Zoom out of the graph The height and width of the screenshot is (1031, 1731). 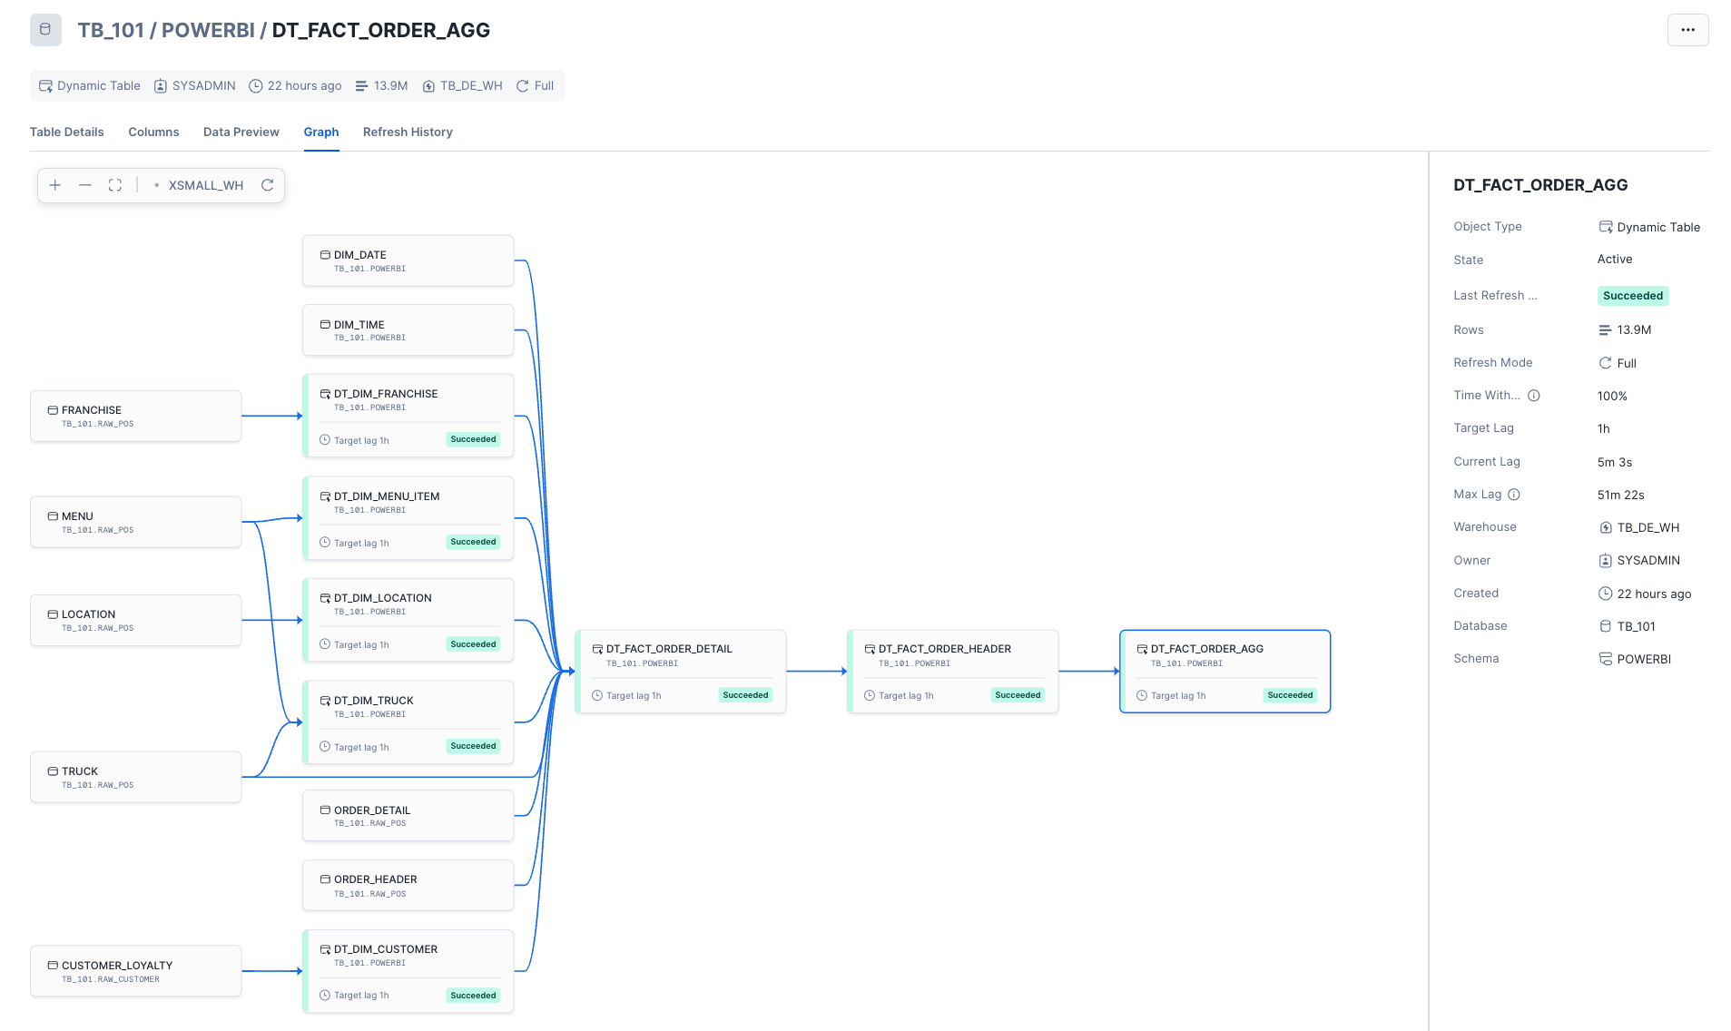(85, 185)
